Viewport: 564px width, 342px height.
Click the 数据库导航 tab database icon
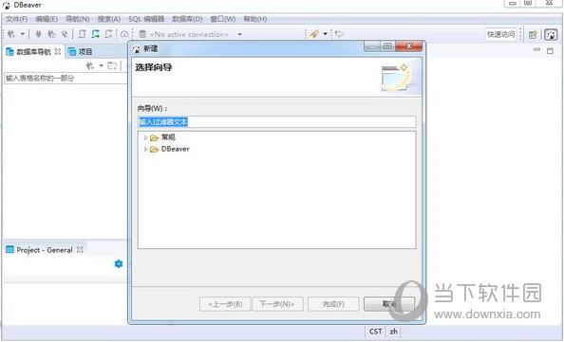(x=9, y=52)
